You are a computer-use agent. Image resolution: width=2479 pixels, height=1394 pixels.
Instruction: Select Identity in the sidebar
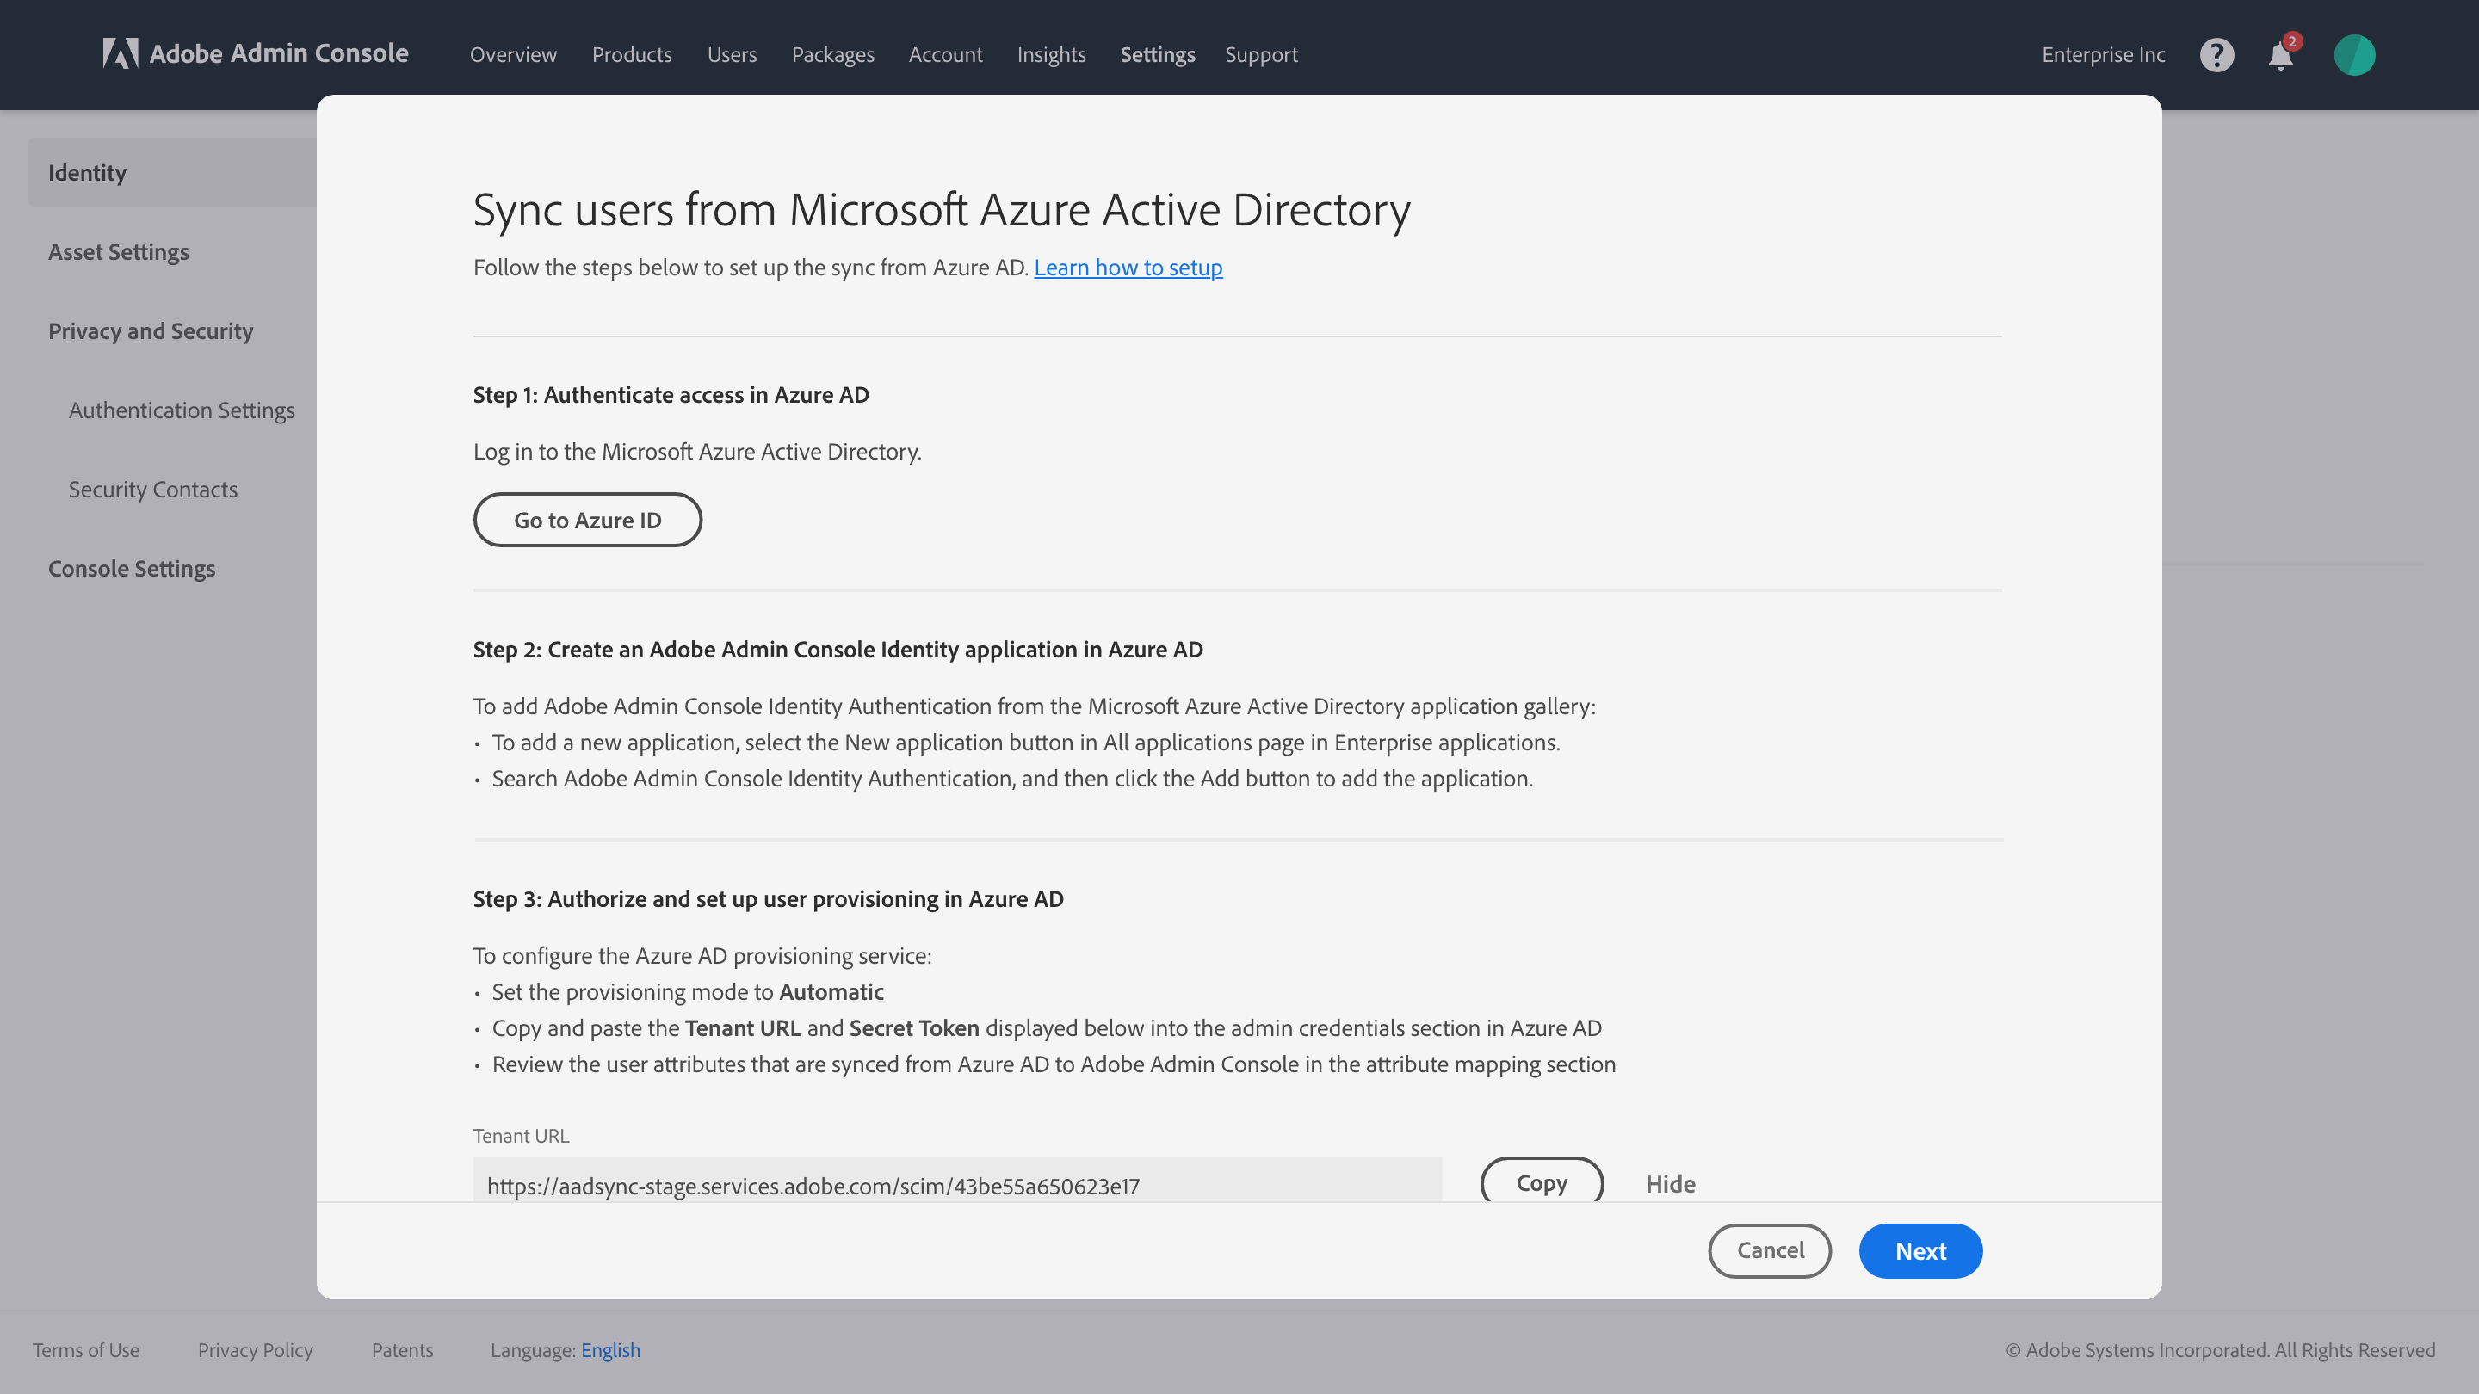(172, 172)
